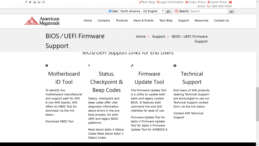Click the go button next to region selector
259x146 pixels.
click(168, 11)
